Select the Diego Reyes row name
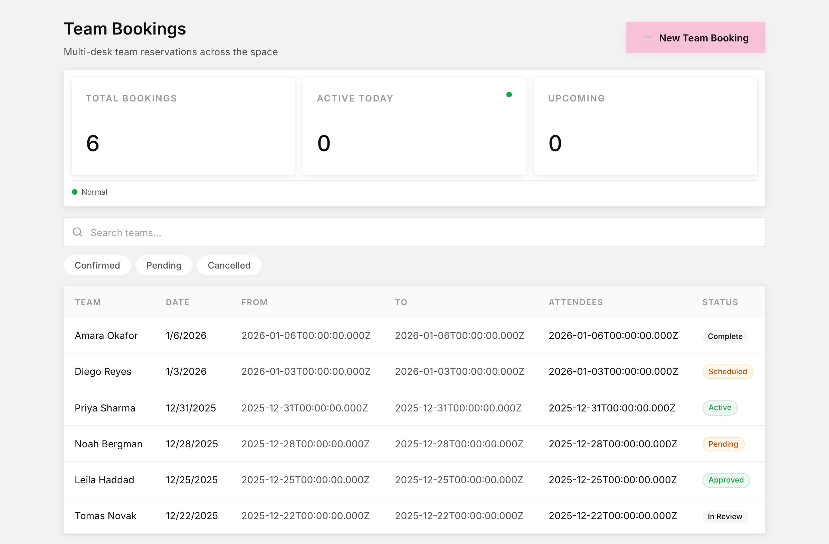829x544 pixels. 103,372
